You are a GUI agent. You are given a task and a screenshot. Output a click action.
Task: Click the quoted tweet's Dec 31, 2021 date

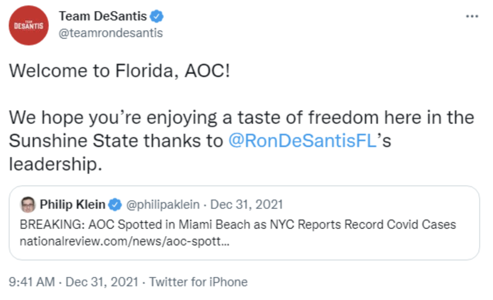tap(246, 205)
